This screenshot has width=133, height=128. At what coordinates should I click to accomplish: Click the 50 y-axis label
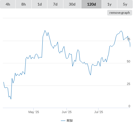click(x=129, y=61)
